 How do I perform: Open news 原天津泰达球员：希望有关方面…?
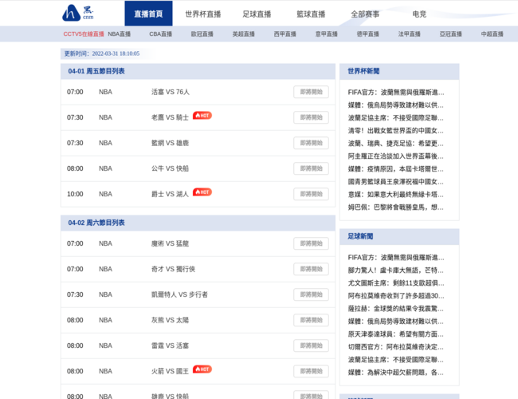click(x=396, y=334)
